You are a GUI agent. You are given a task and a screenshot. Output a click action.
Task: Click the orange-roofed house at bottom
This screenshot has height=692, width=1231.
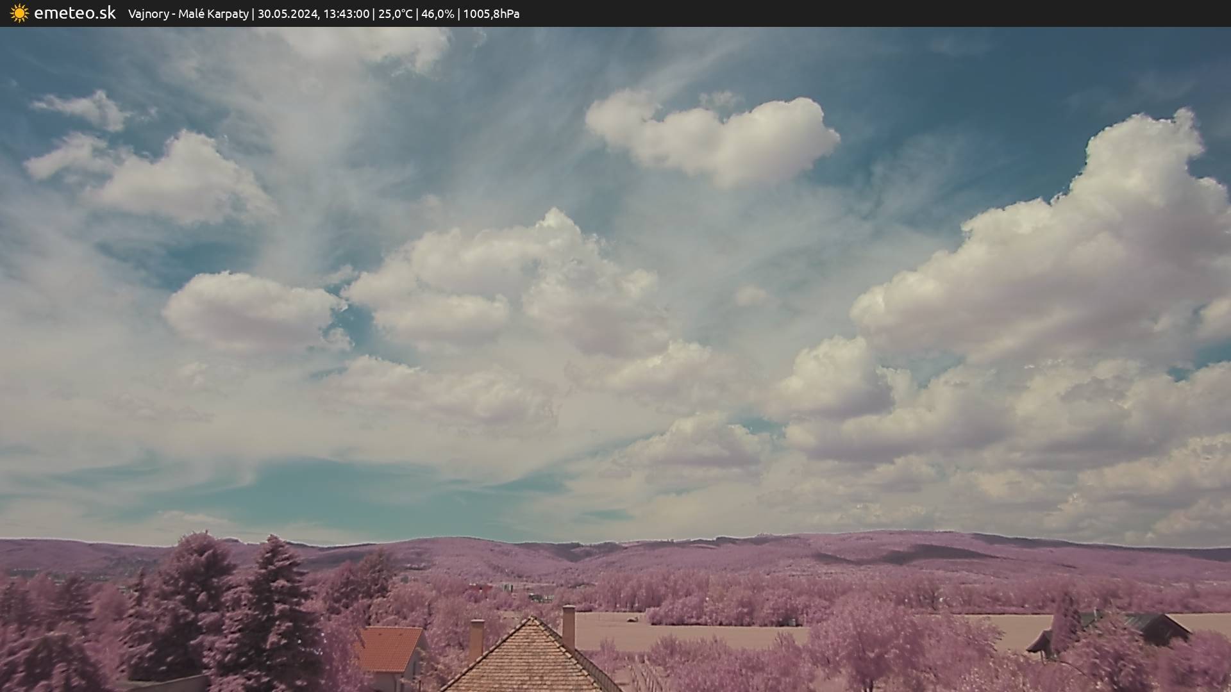tap(390, 650)
